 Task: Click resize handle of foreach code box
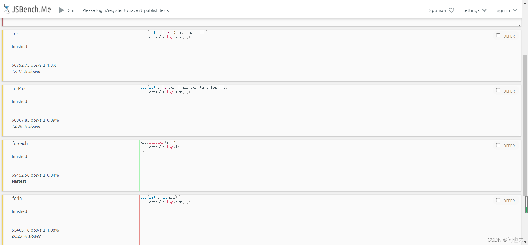click(x=519, y=190)
